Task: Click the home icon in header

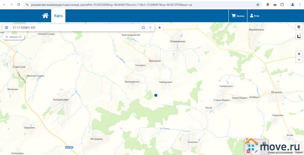Action: [x=45, y=16]
